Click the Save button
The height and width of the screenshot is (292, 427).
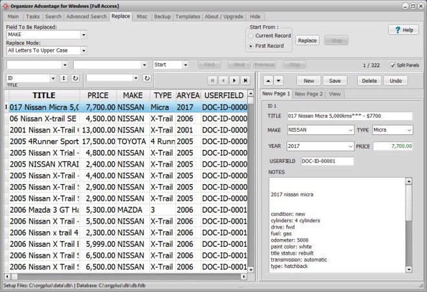click(x=334, y=81)
